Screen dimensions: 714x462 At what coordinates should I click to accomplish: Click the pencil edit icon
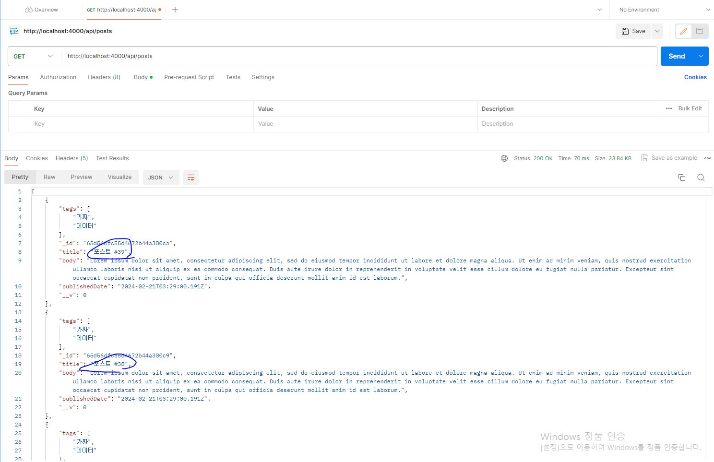tap(684, 31)
